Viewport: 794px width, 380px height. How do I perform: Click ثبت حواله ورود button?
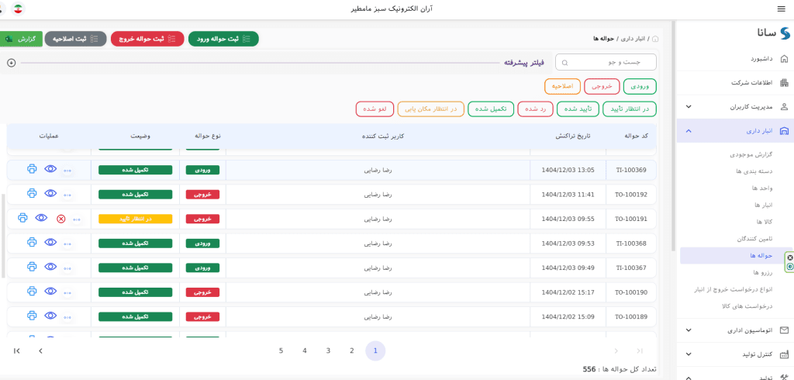pos(223,39)
